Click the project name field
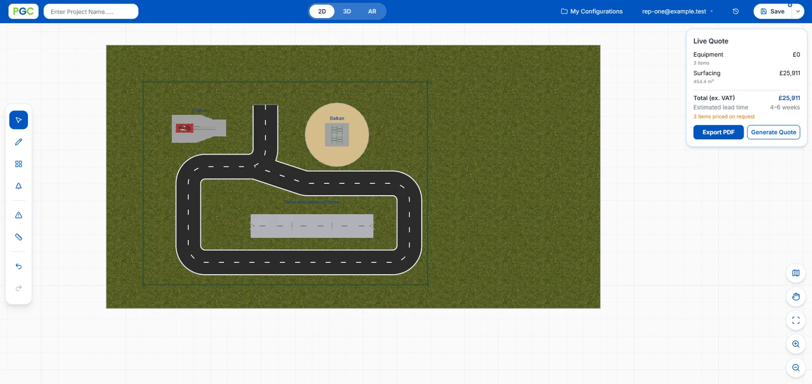812x384 pixels. 91,11
